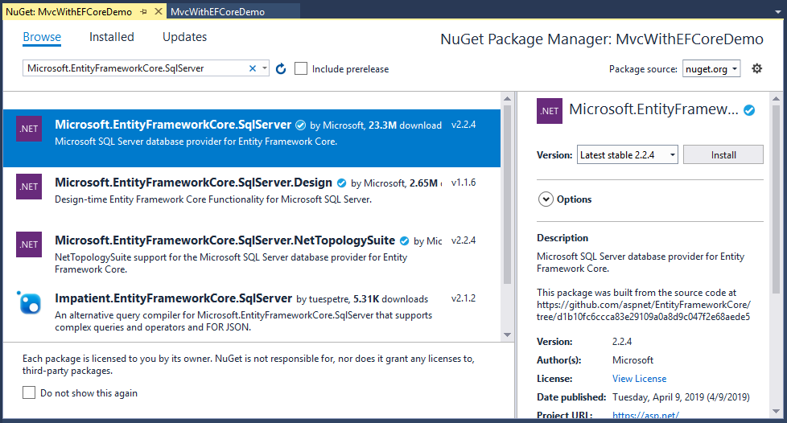Click verified badge in details pane header
787x423 pixels.
coord(749,110)
